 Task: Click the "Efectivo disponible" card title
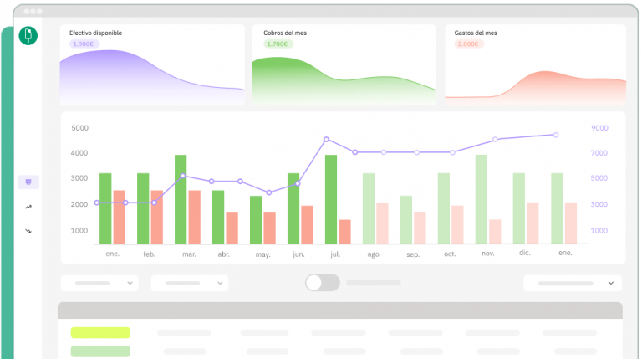[x=95, y=33]
